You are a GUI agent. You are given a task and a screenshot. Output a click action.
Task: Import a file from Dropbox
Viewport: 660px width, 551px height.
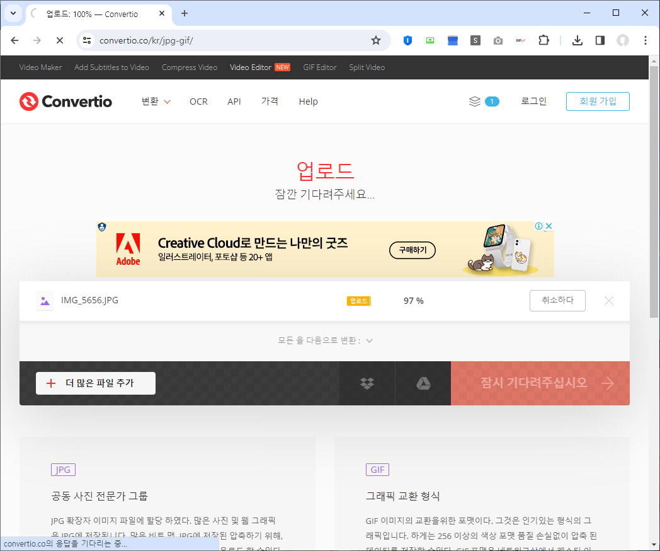[x=367, y=383]
